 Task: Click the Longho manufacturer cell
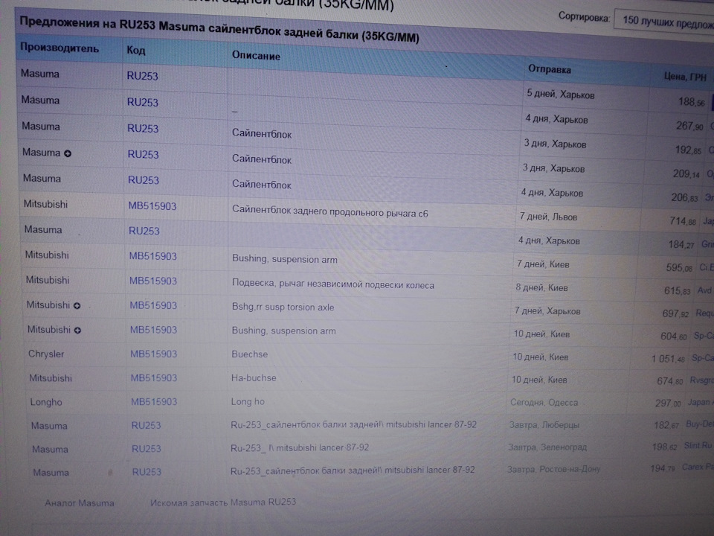(46, 403)
